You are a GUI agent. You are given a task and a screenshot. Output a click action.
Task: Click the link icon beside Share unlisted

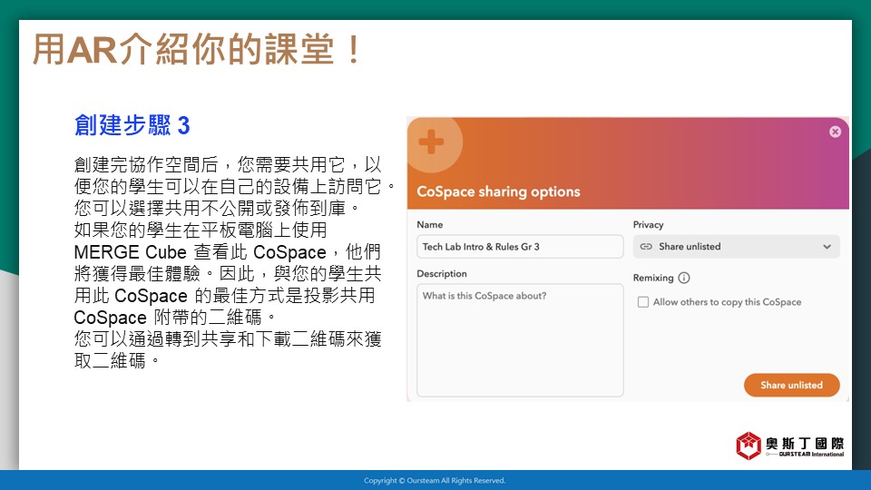[x=646, y=247]
